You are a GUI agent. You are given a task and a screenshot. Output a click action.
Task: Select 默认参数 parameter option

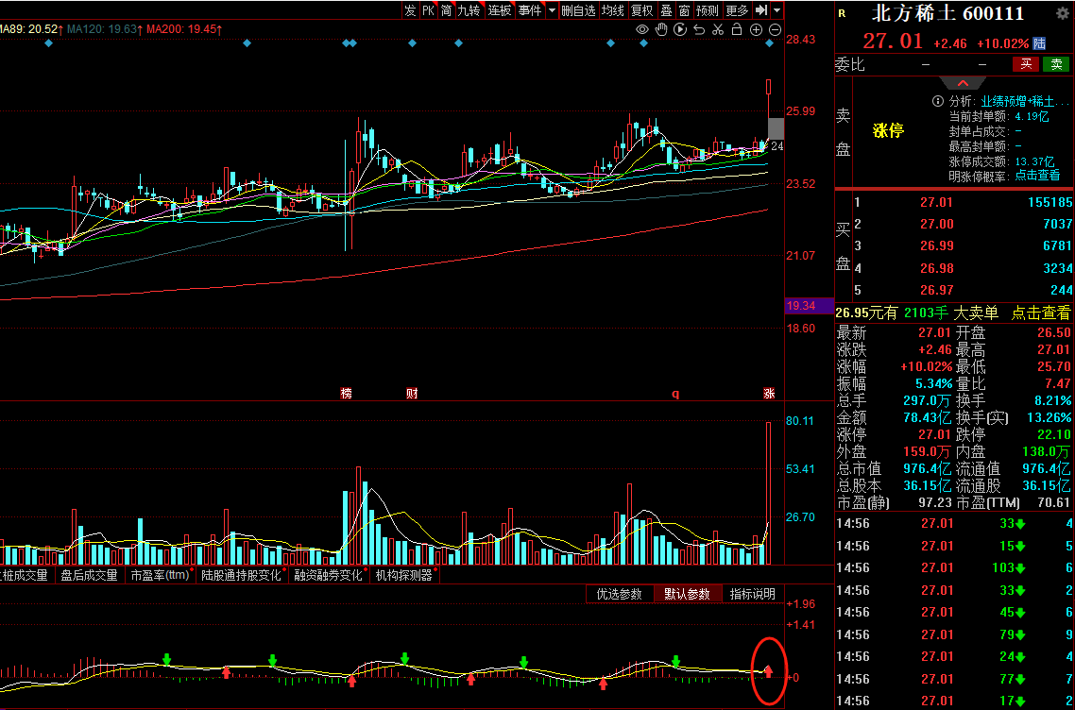coord(687,594)
